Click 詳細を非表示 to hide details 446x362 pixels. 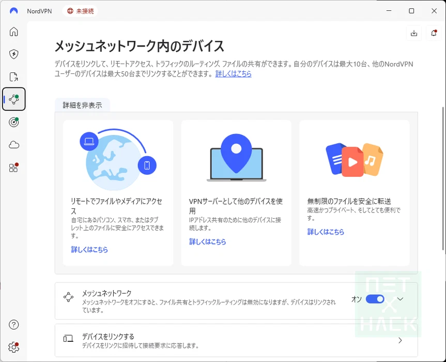pyautogui.click(x=82, y=104)
